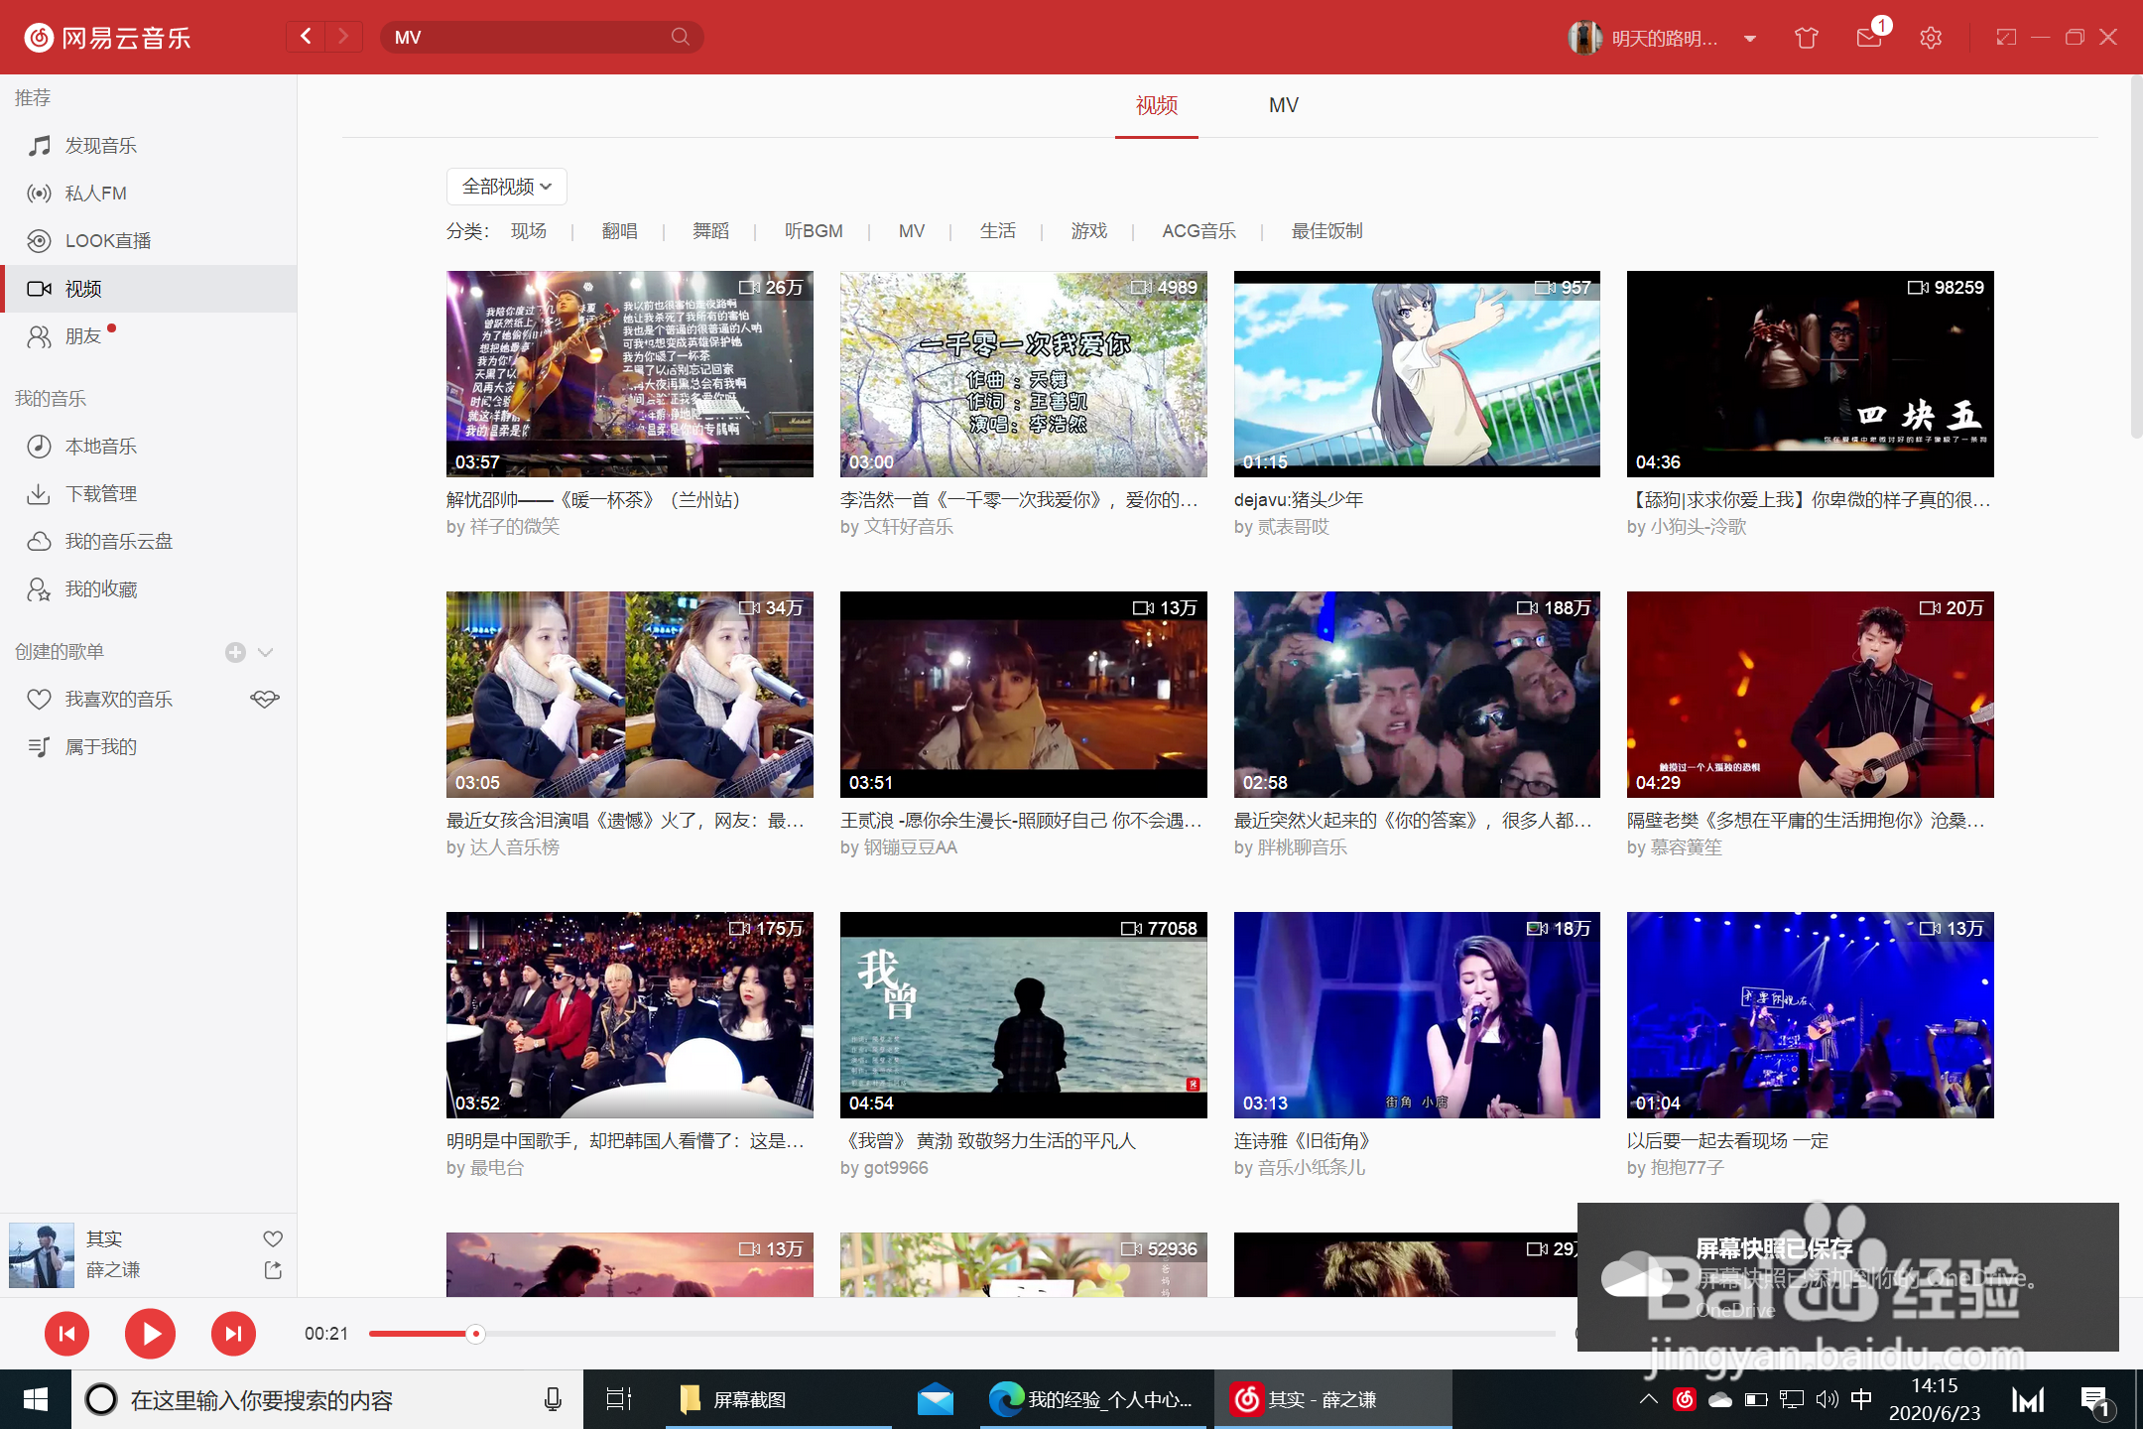Open user account dropdown arrow
This screenshot has width=2143, height=1429.
(x=1750, y=39)
